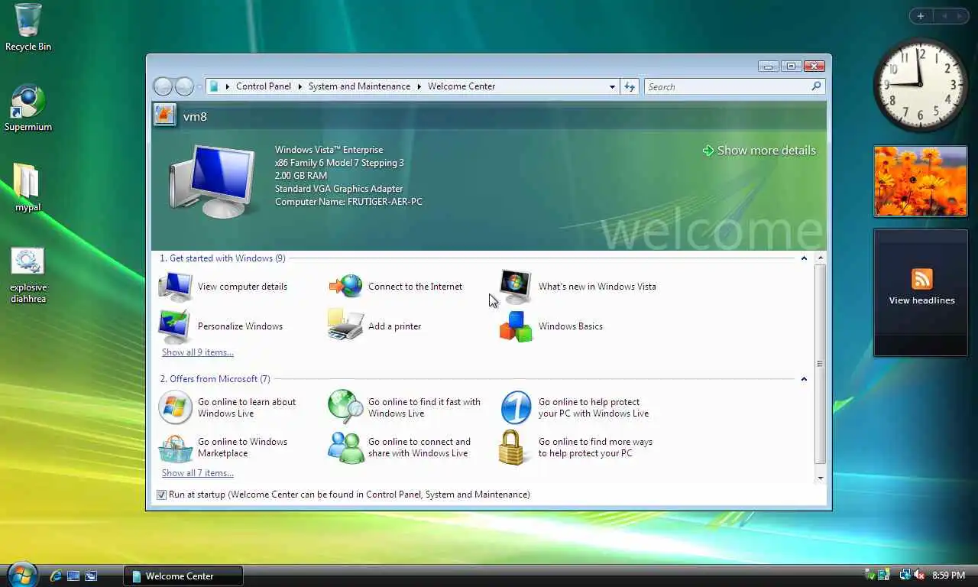Click the RSS feed headlines gadget icon
This screenshot has width=978, height=587.
click(922, 279)
